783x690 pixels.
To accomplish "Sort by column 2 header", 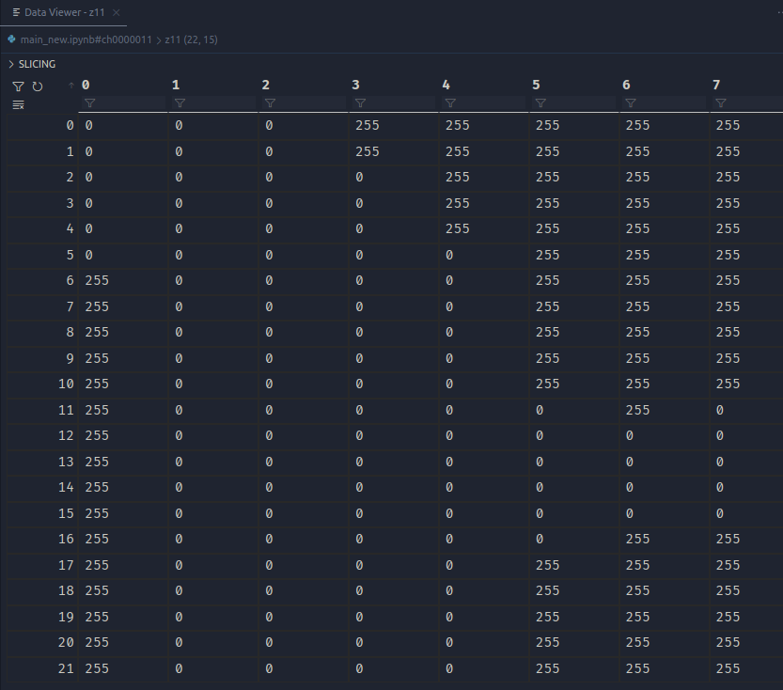I will (266, 85).
